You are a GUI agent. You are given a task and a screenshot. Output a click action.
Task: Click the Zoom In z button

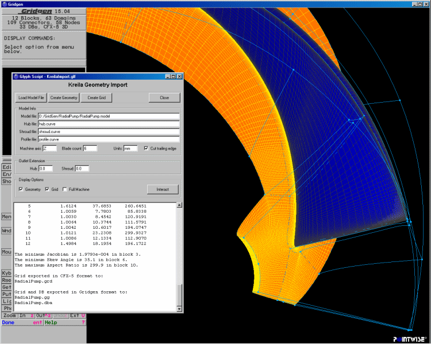tap(26, 316)
